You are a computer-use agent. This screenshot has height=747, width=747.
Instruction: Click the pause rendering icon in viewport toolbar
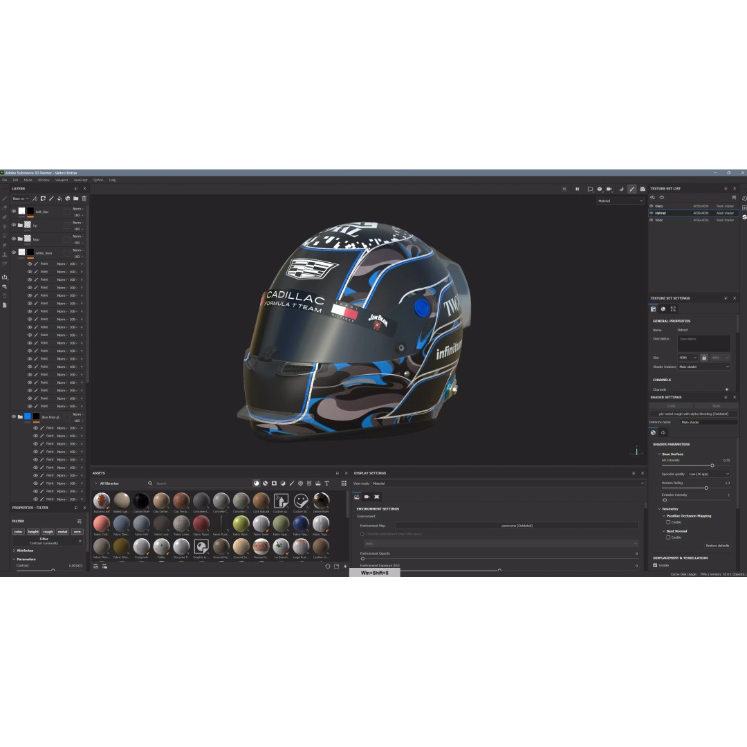point(577,189)
